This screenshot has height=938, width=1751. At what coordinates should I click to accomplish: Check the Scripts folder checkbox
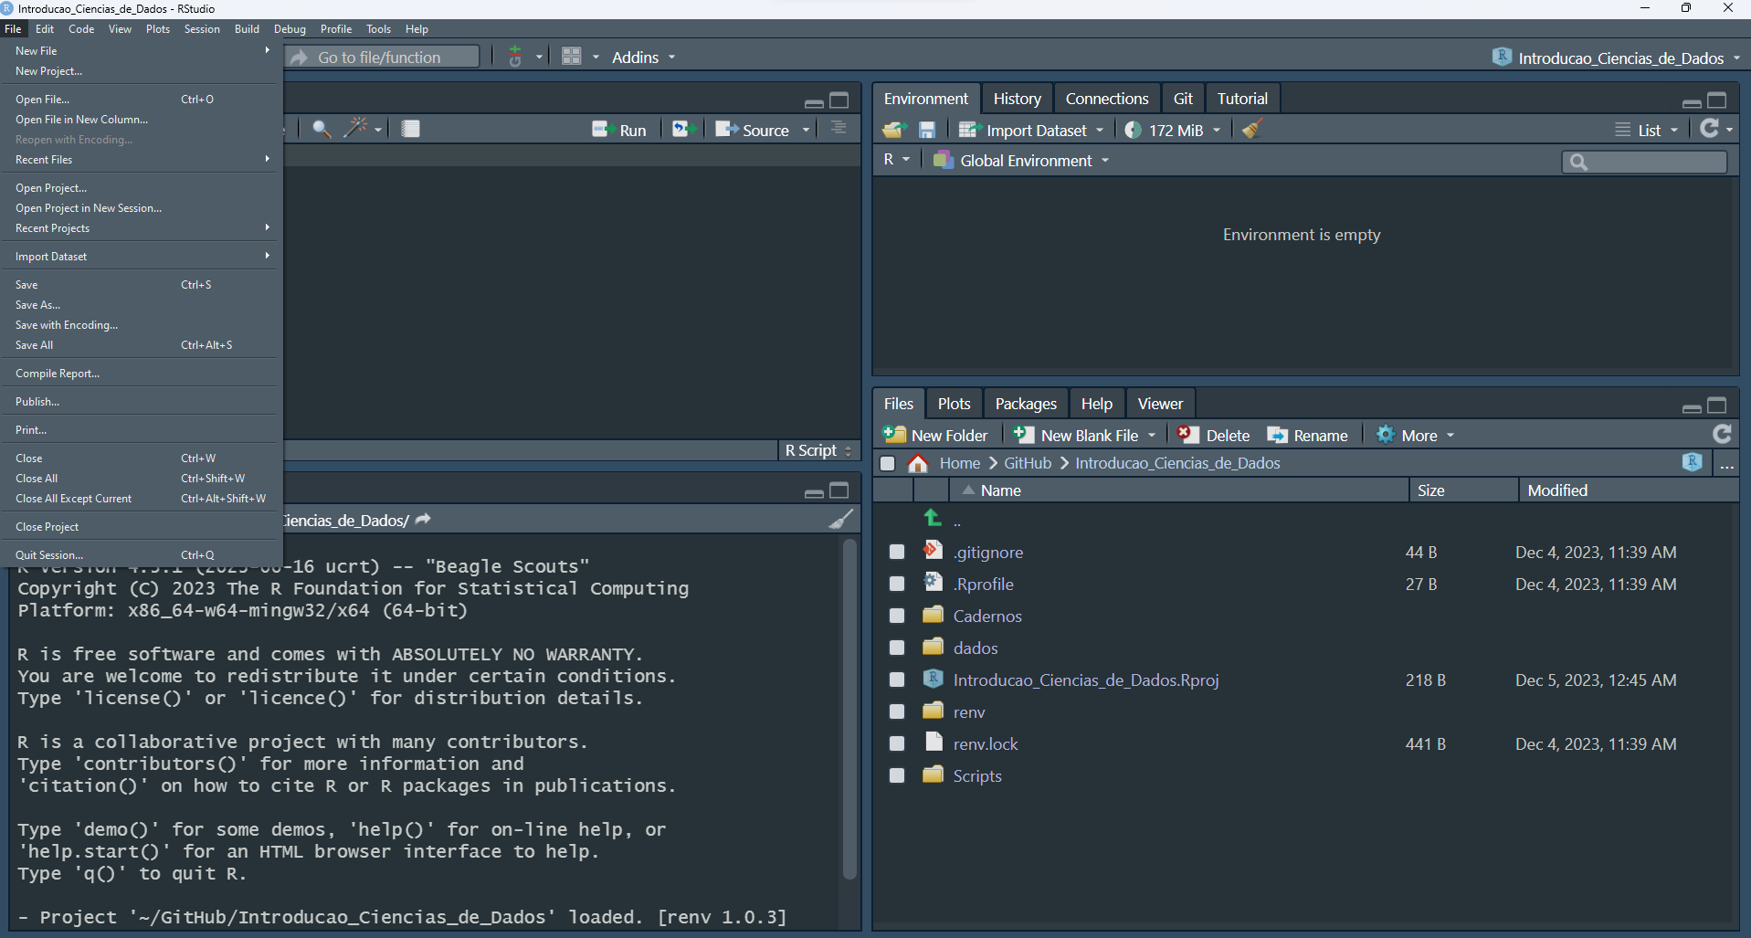(x=897, y=775)
